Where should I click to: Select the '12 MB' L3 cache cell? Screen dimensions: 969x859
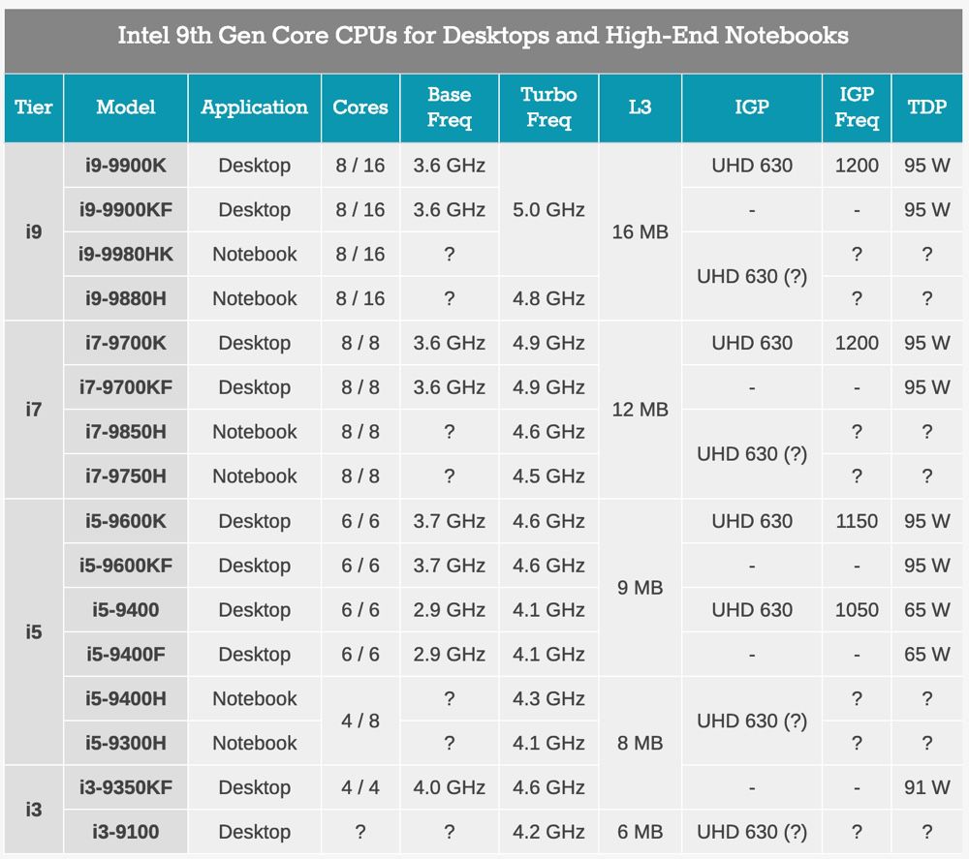pos(641,410)
